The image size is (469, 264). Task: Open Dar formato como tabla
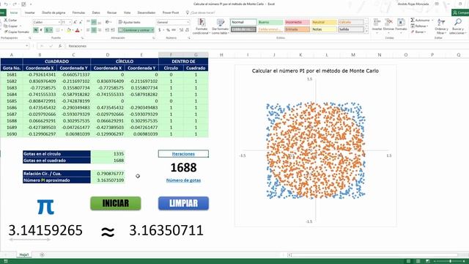pyautogui.click(x=220, y=26)
